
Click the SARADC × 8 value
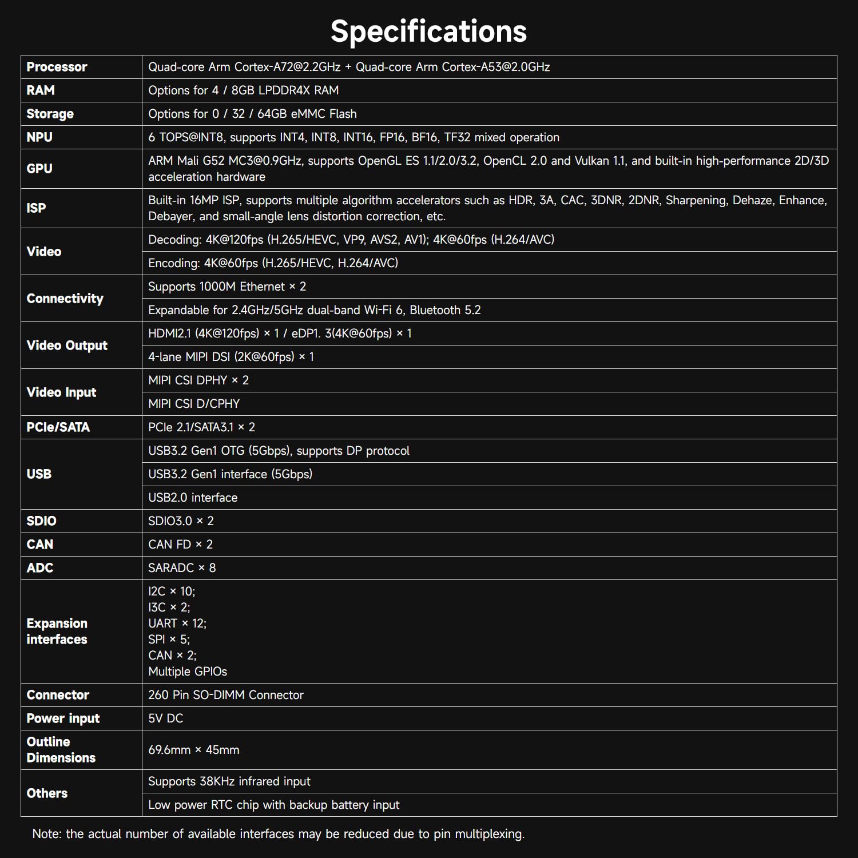tap(182, 568)
